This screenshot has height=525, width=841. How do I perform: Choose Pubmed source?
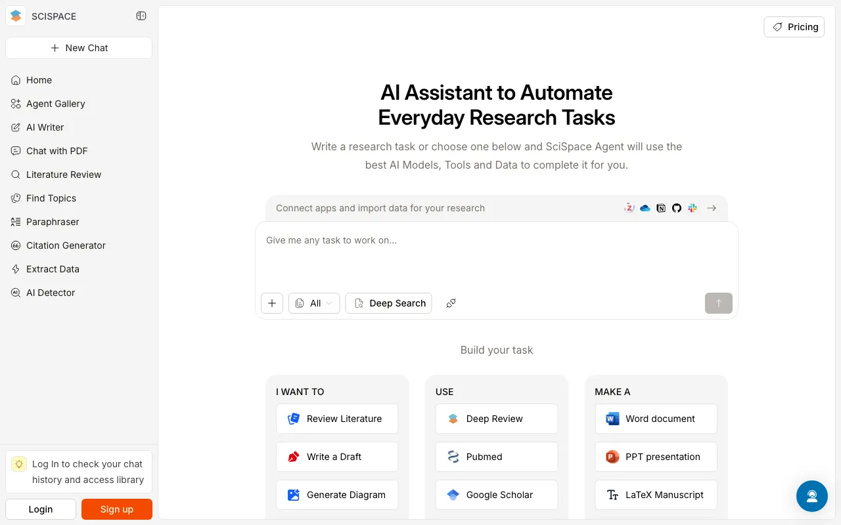click(497, 457)
